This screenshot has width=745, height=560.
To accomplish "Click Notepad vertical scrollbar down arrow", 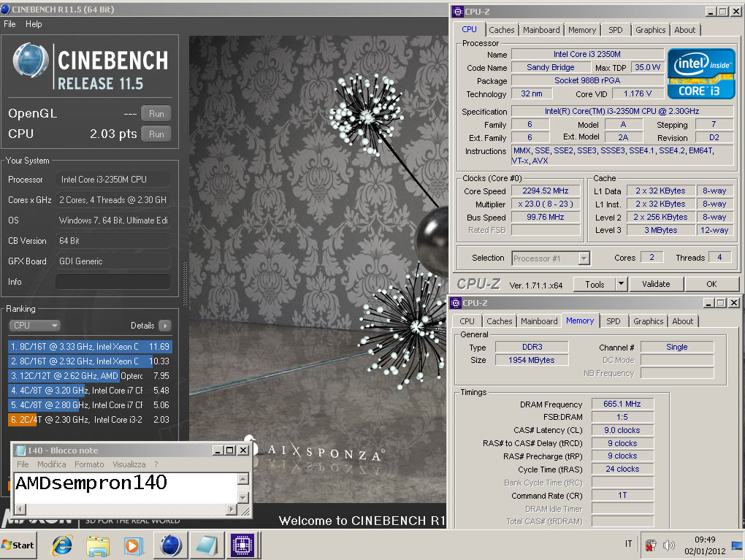I will [243, 498].
